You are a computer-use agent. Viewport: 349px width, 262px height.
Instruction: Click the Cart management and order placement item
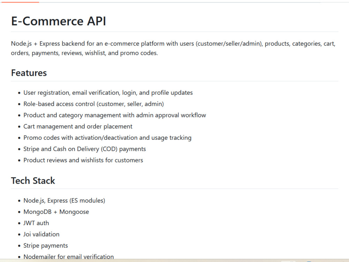pyautogui.click(x=78, y=126)
